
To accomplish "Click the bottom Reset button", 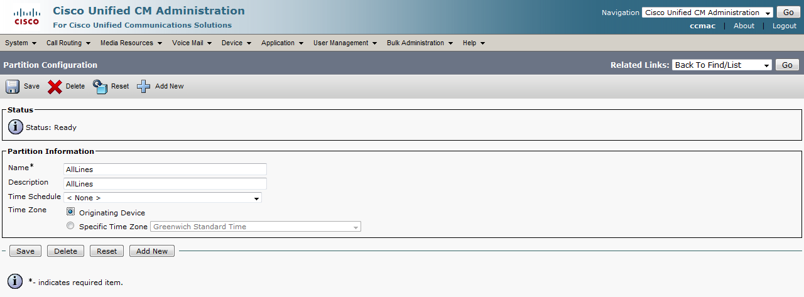I will 107,251.
